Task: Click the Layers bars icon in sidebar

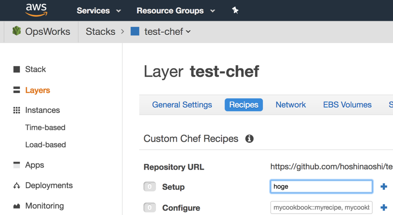Action: tap(17, 90)
